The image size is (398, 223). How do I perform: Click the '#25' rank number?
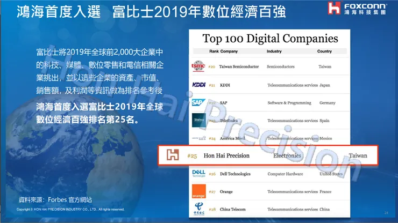[192, 156]
